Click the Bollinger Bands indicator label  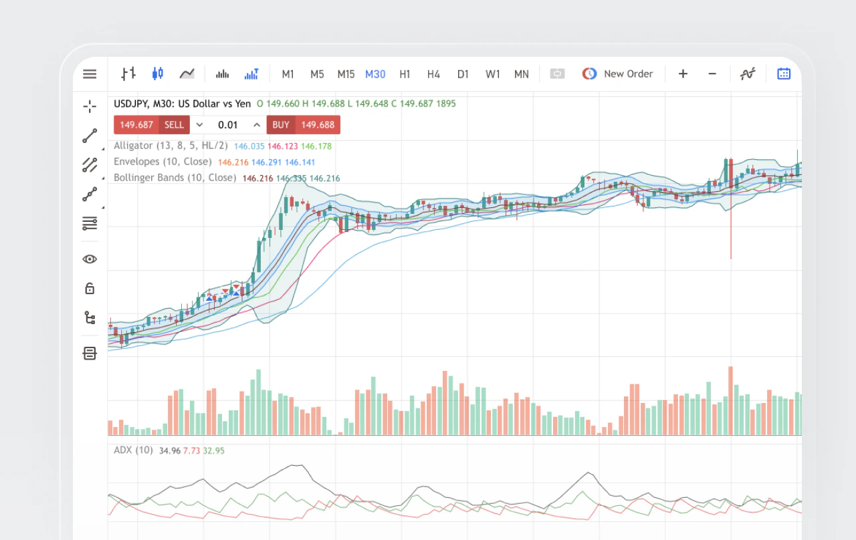pyautogui.click(x=175, y=178)
